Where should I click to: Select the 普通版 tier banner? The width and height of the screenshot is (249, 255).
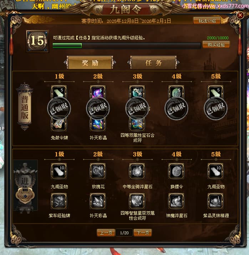click(25, 106)
